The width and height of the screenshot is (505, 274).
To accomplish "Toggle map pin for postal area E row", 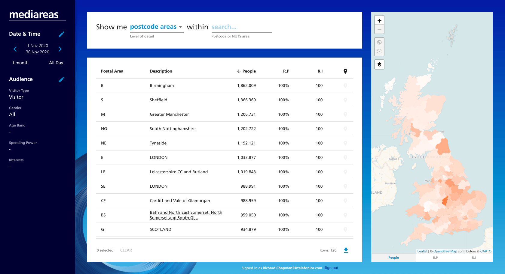I will [345, 158].
